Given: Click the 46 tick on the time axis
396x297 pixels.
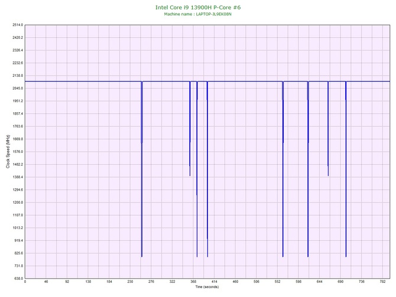Looking at the screenshot, I should click(46, 282).
